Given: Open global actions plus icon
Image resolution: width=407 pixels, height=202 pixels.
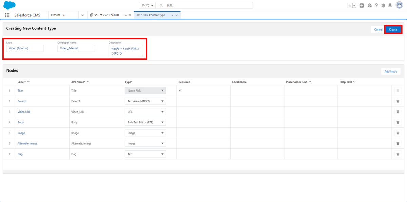Looking at the screenshot, I should pyautogui.click(x=362, y=5).
